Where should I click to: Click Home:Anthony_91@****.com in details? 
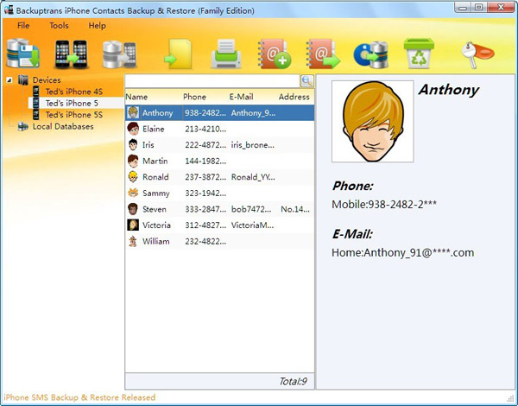pos(402,252)
